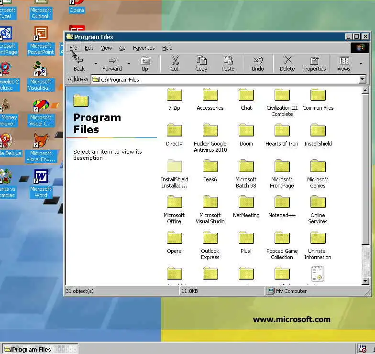Screen dimensions: 375x354
Task: Open the Go menu
Action: pos(122,48)
